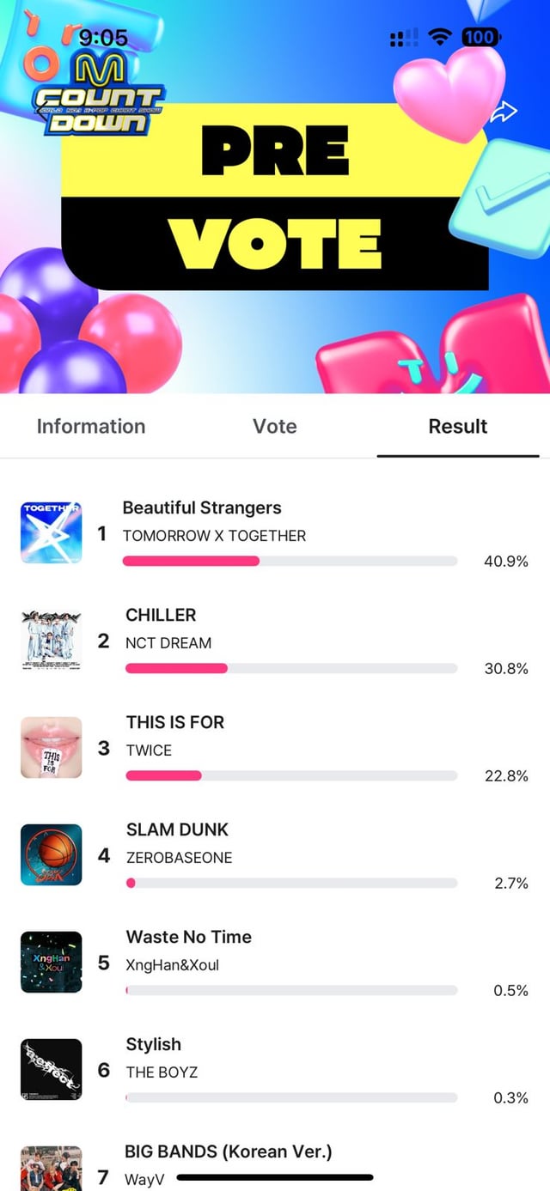550x1191 pixels.
Task: Open the Beautiful Strangers album thumbnail
Action: (x=51, y=533)
